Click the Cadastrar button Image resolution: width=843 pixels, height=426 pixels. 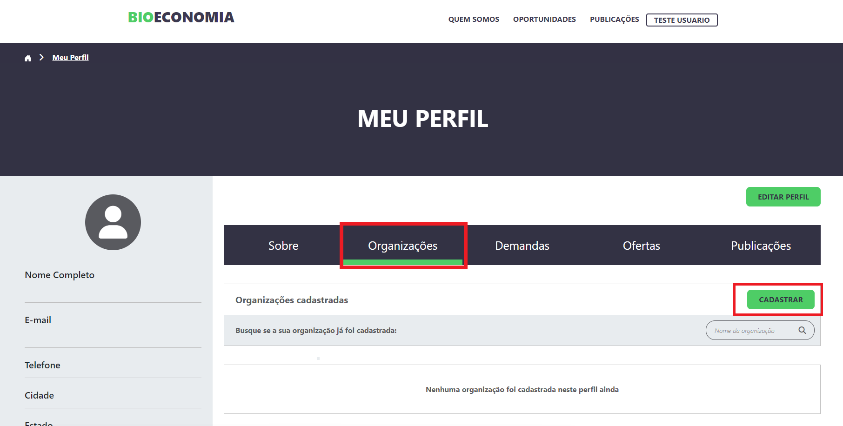point(781,300)
